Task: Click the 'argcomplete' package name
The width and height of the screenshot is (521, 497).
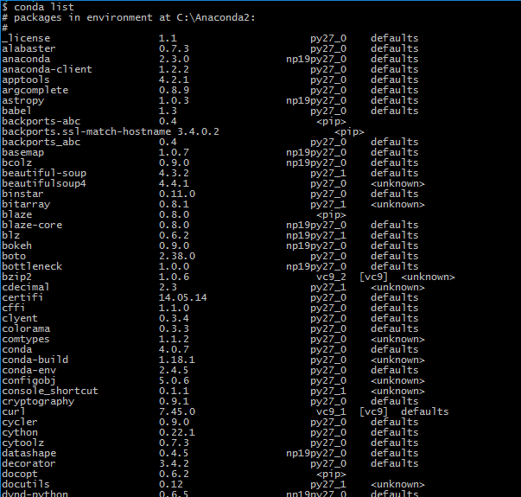Action: click(x=35, y=90)
